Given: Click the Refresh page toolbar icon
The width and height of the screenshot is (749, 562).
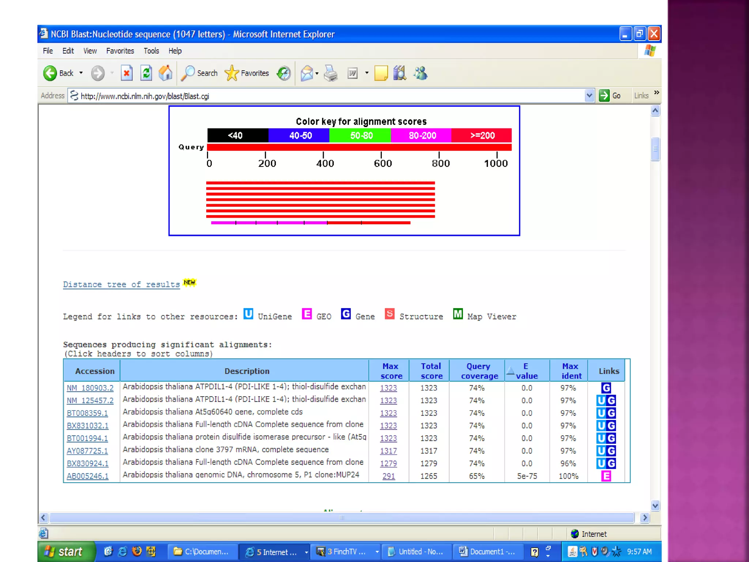Looking at the screenshot, I should tap(146, 73).
